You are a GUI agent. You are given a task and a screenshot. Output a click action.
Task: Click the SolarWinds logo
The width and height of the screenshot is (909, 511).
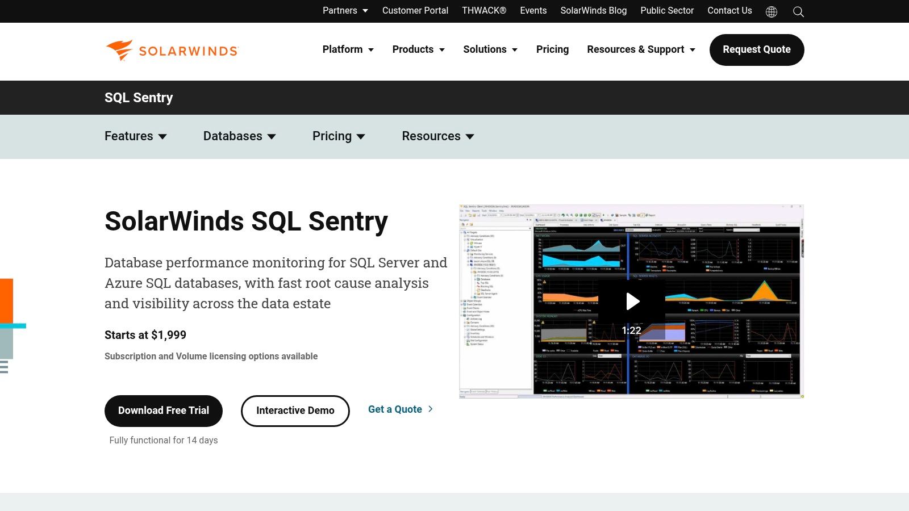[x=171, y=50]
